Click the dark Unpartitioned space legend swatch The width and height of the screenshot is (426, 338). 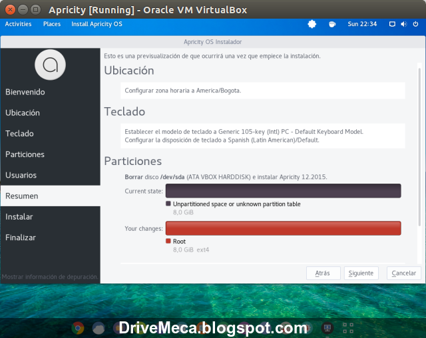[168, 204]
